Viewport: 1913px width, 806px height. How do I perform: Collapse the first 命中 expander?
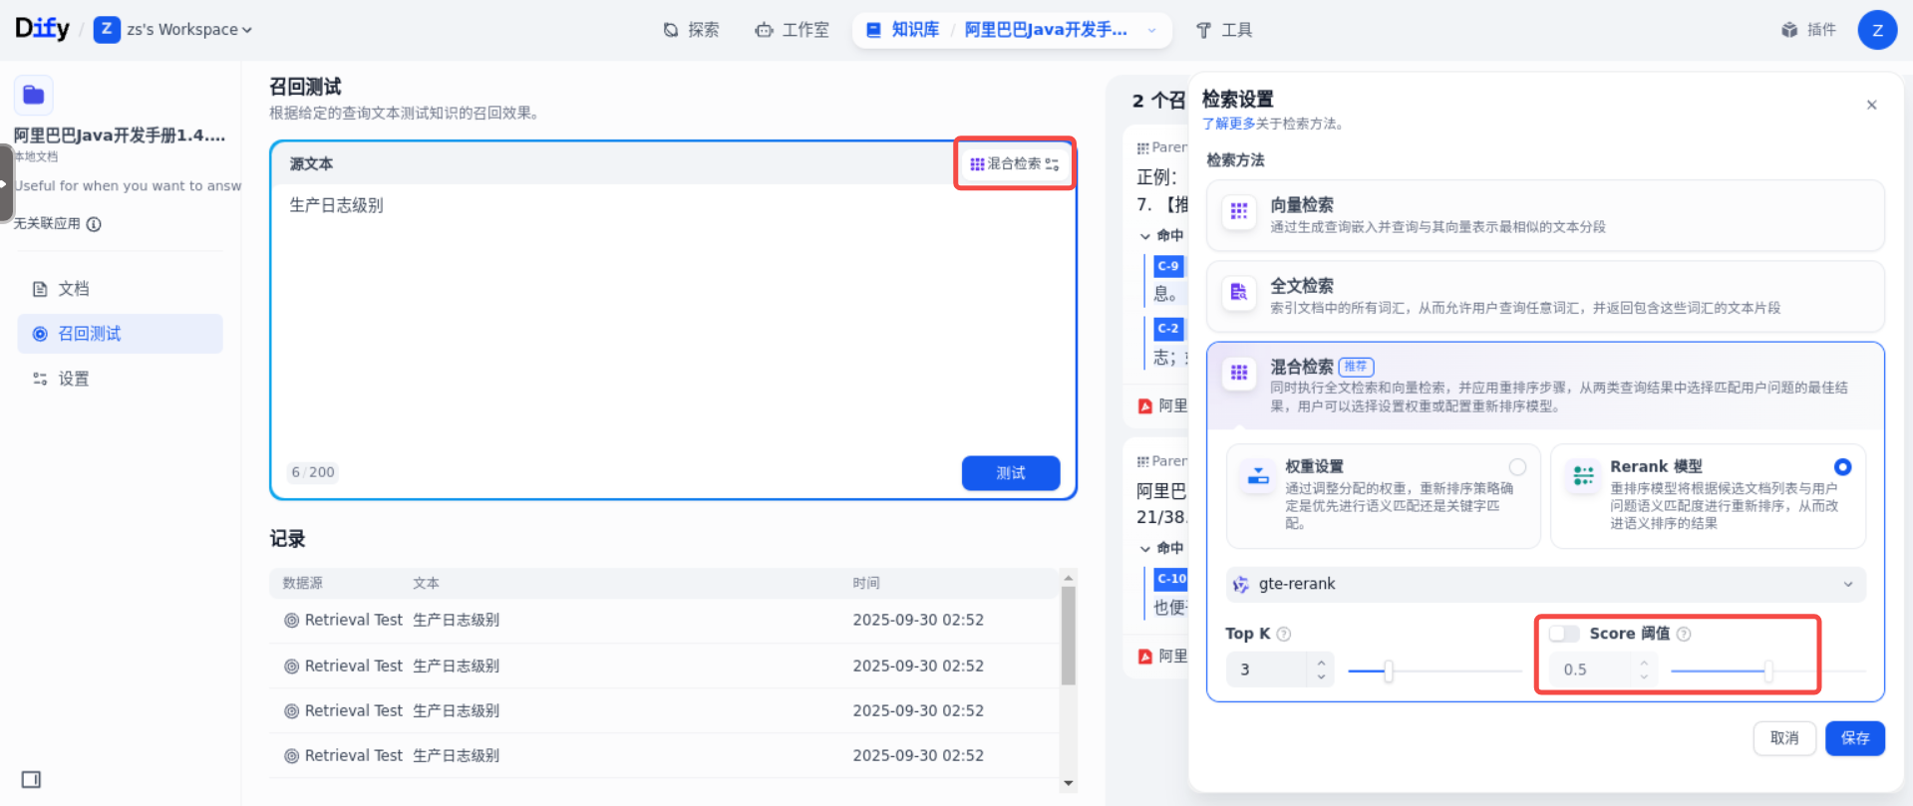pyautogui.click(x=1145, y=236)
